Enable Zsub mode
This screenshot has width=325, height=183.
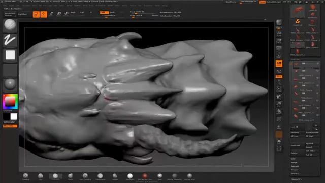click(x=112, y=12)
